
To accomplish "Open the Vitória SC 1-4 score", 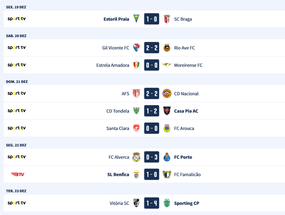I will (151, 203).
